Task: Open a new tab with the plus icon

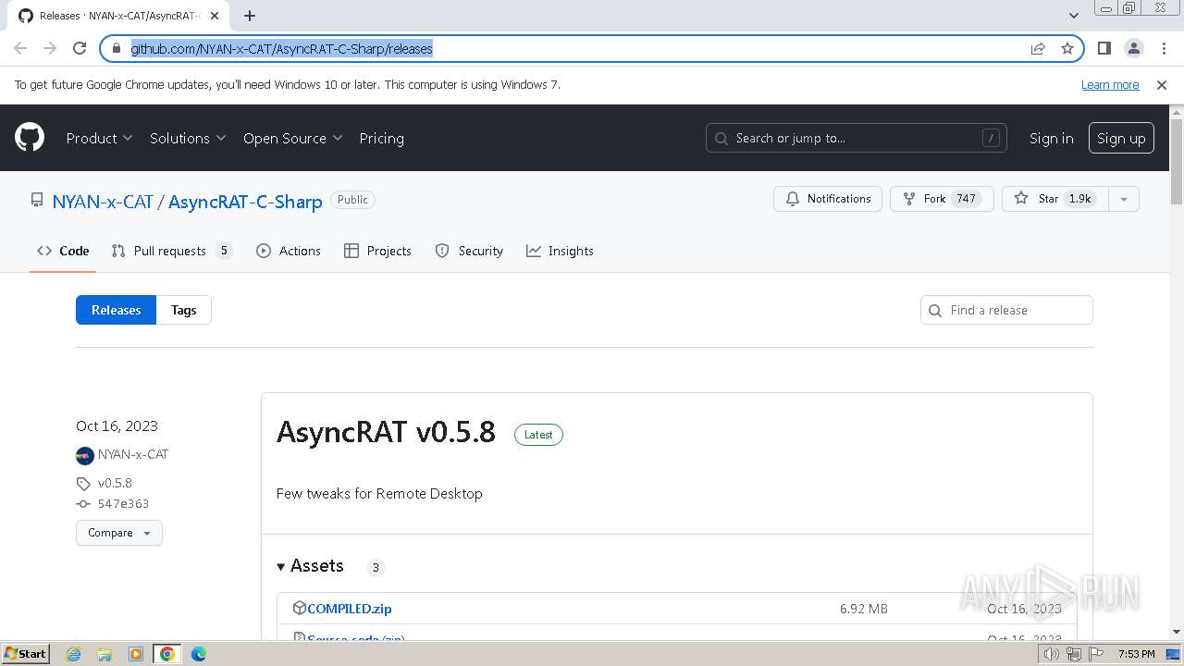Action: (250, 16)
